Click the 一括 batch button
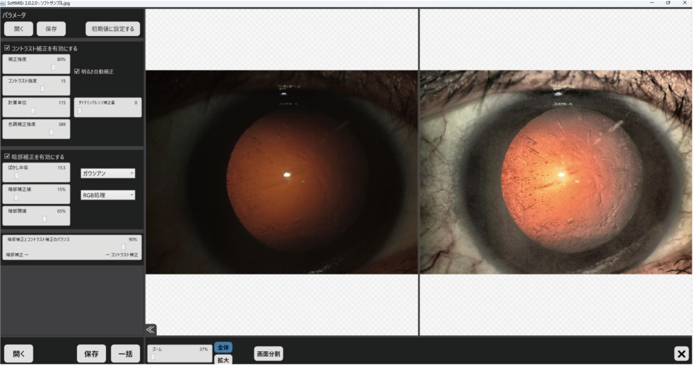 point(125,353)
